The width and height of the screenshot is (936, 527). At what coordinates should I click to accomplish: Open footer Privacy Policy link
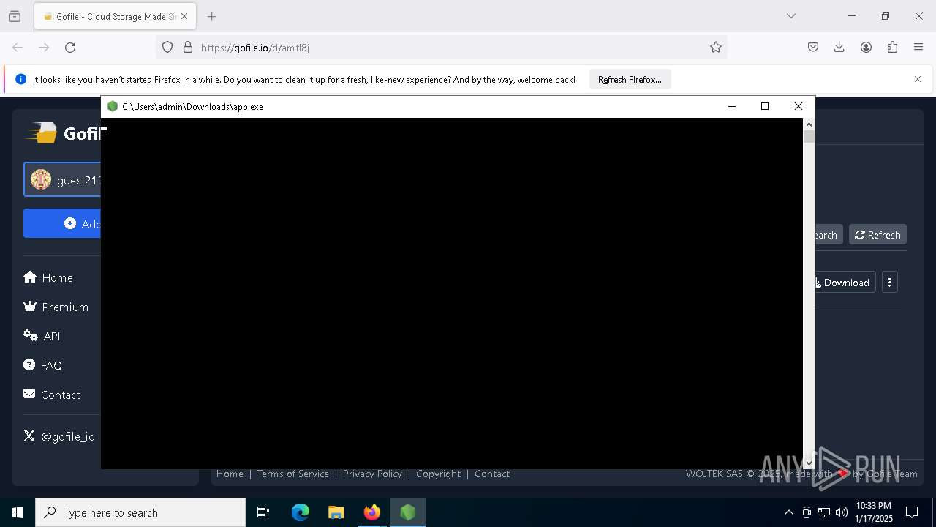pyautogui.click(x=372, y=474)
